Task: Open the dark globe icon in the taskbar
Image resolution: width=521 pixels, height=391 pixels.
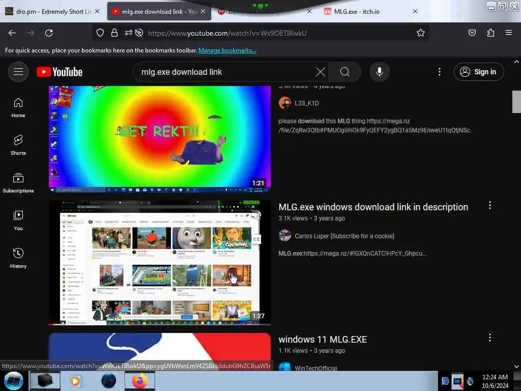Action: (108, 381)
